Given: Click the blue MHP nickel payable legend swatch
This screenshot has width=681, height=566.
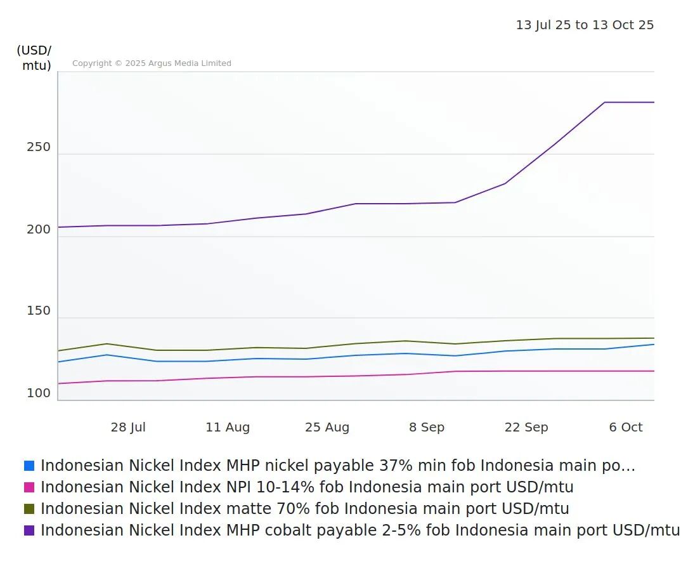Looking at the screenshot, I should [x=29, y=466].
